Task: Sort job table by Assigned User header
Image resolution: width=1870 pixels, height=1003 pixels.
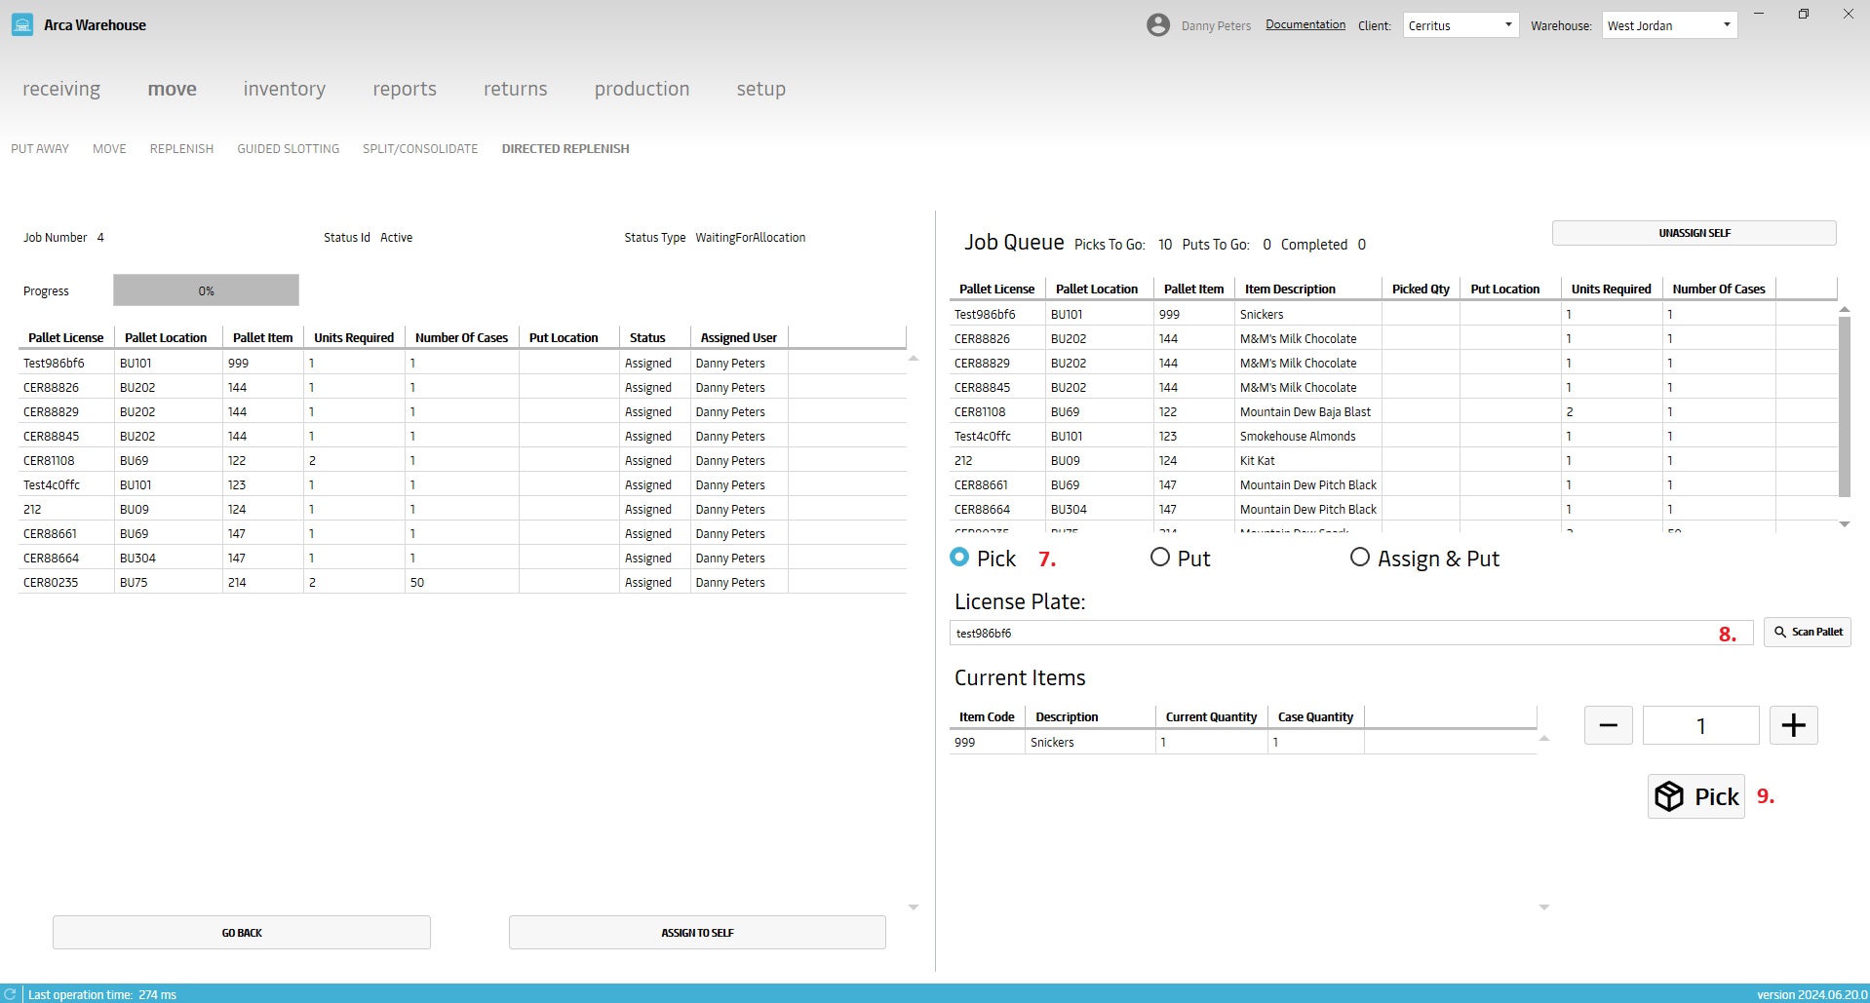Action: coord(739,338)
